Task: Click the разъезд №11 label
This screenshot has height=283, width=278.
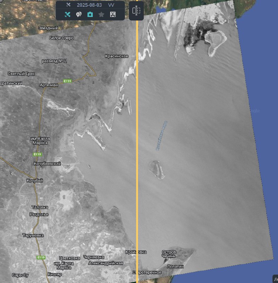Action: (55, 61)
